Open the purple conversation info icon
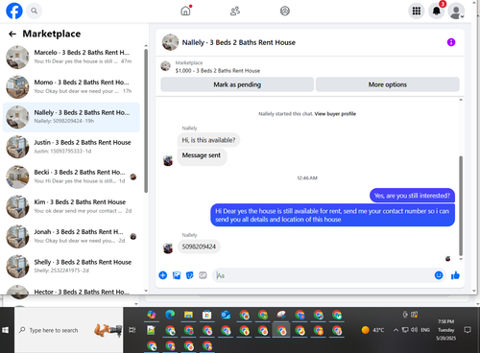Viewport: 480px width, 353px height. coord(451,42)
